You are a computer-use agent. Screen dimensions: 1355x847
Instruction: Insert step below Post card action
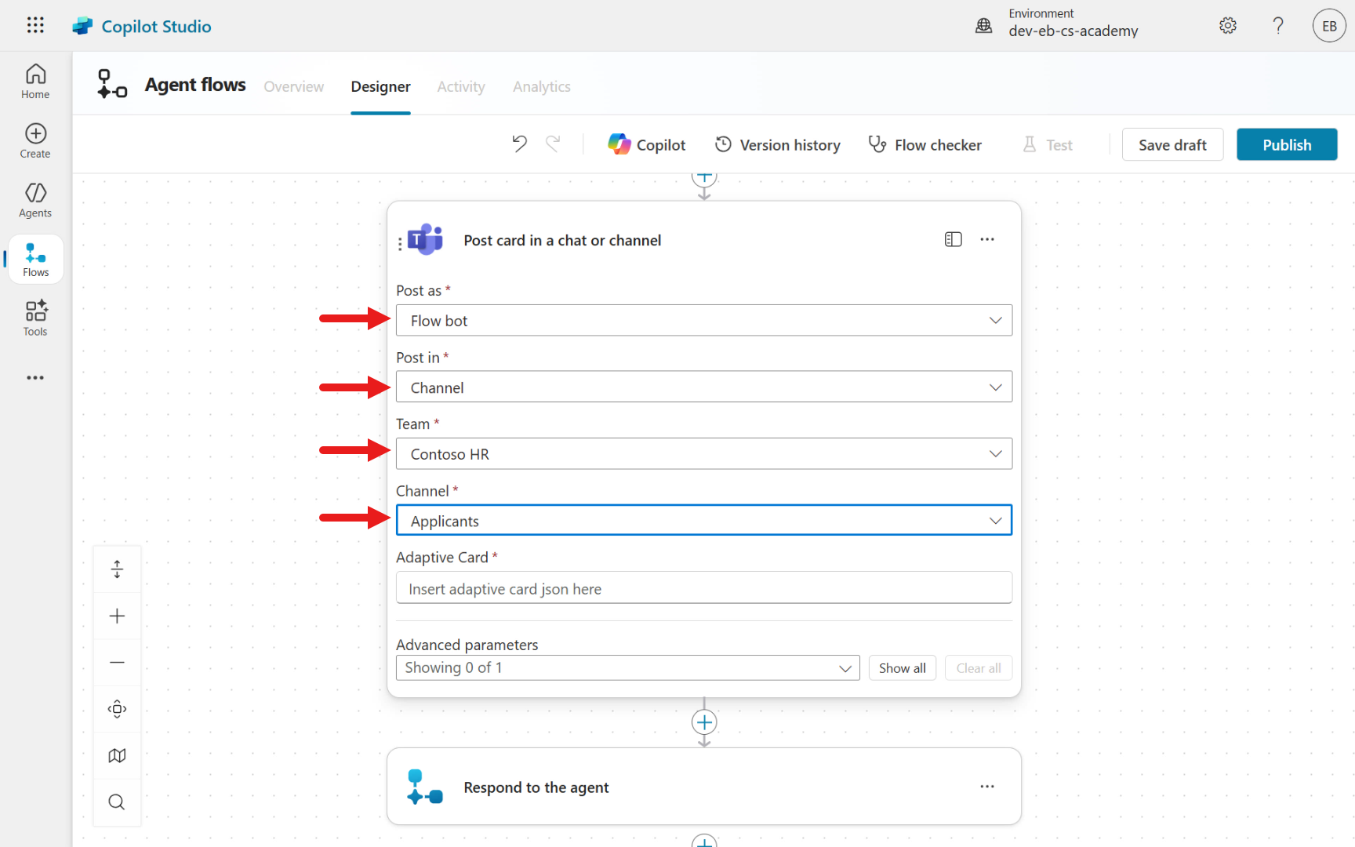tap(704, 722)
